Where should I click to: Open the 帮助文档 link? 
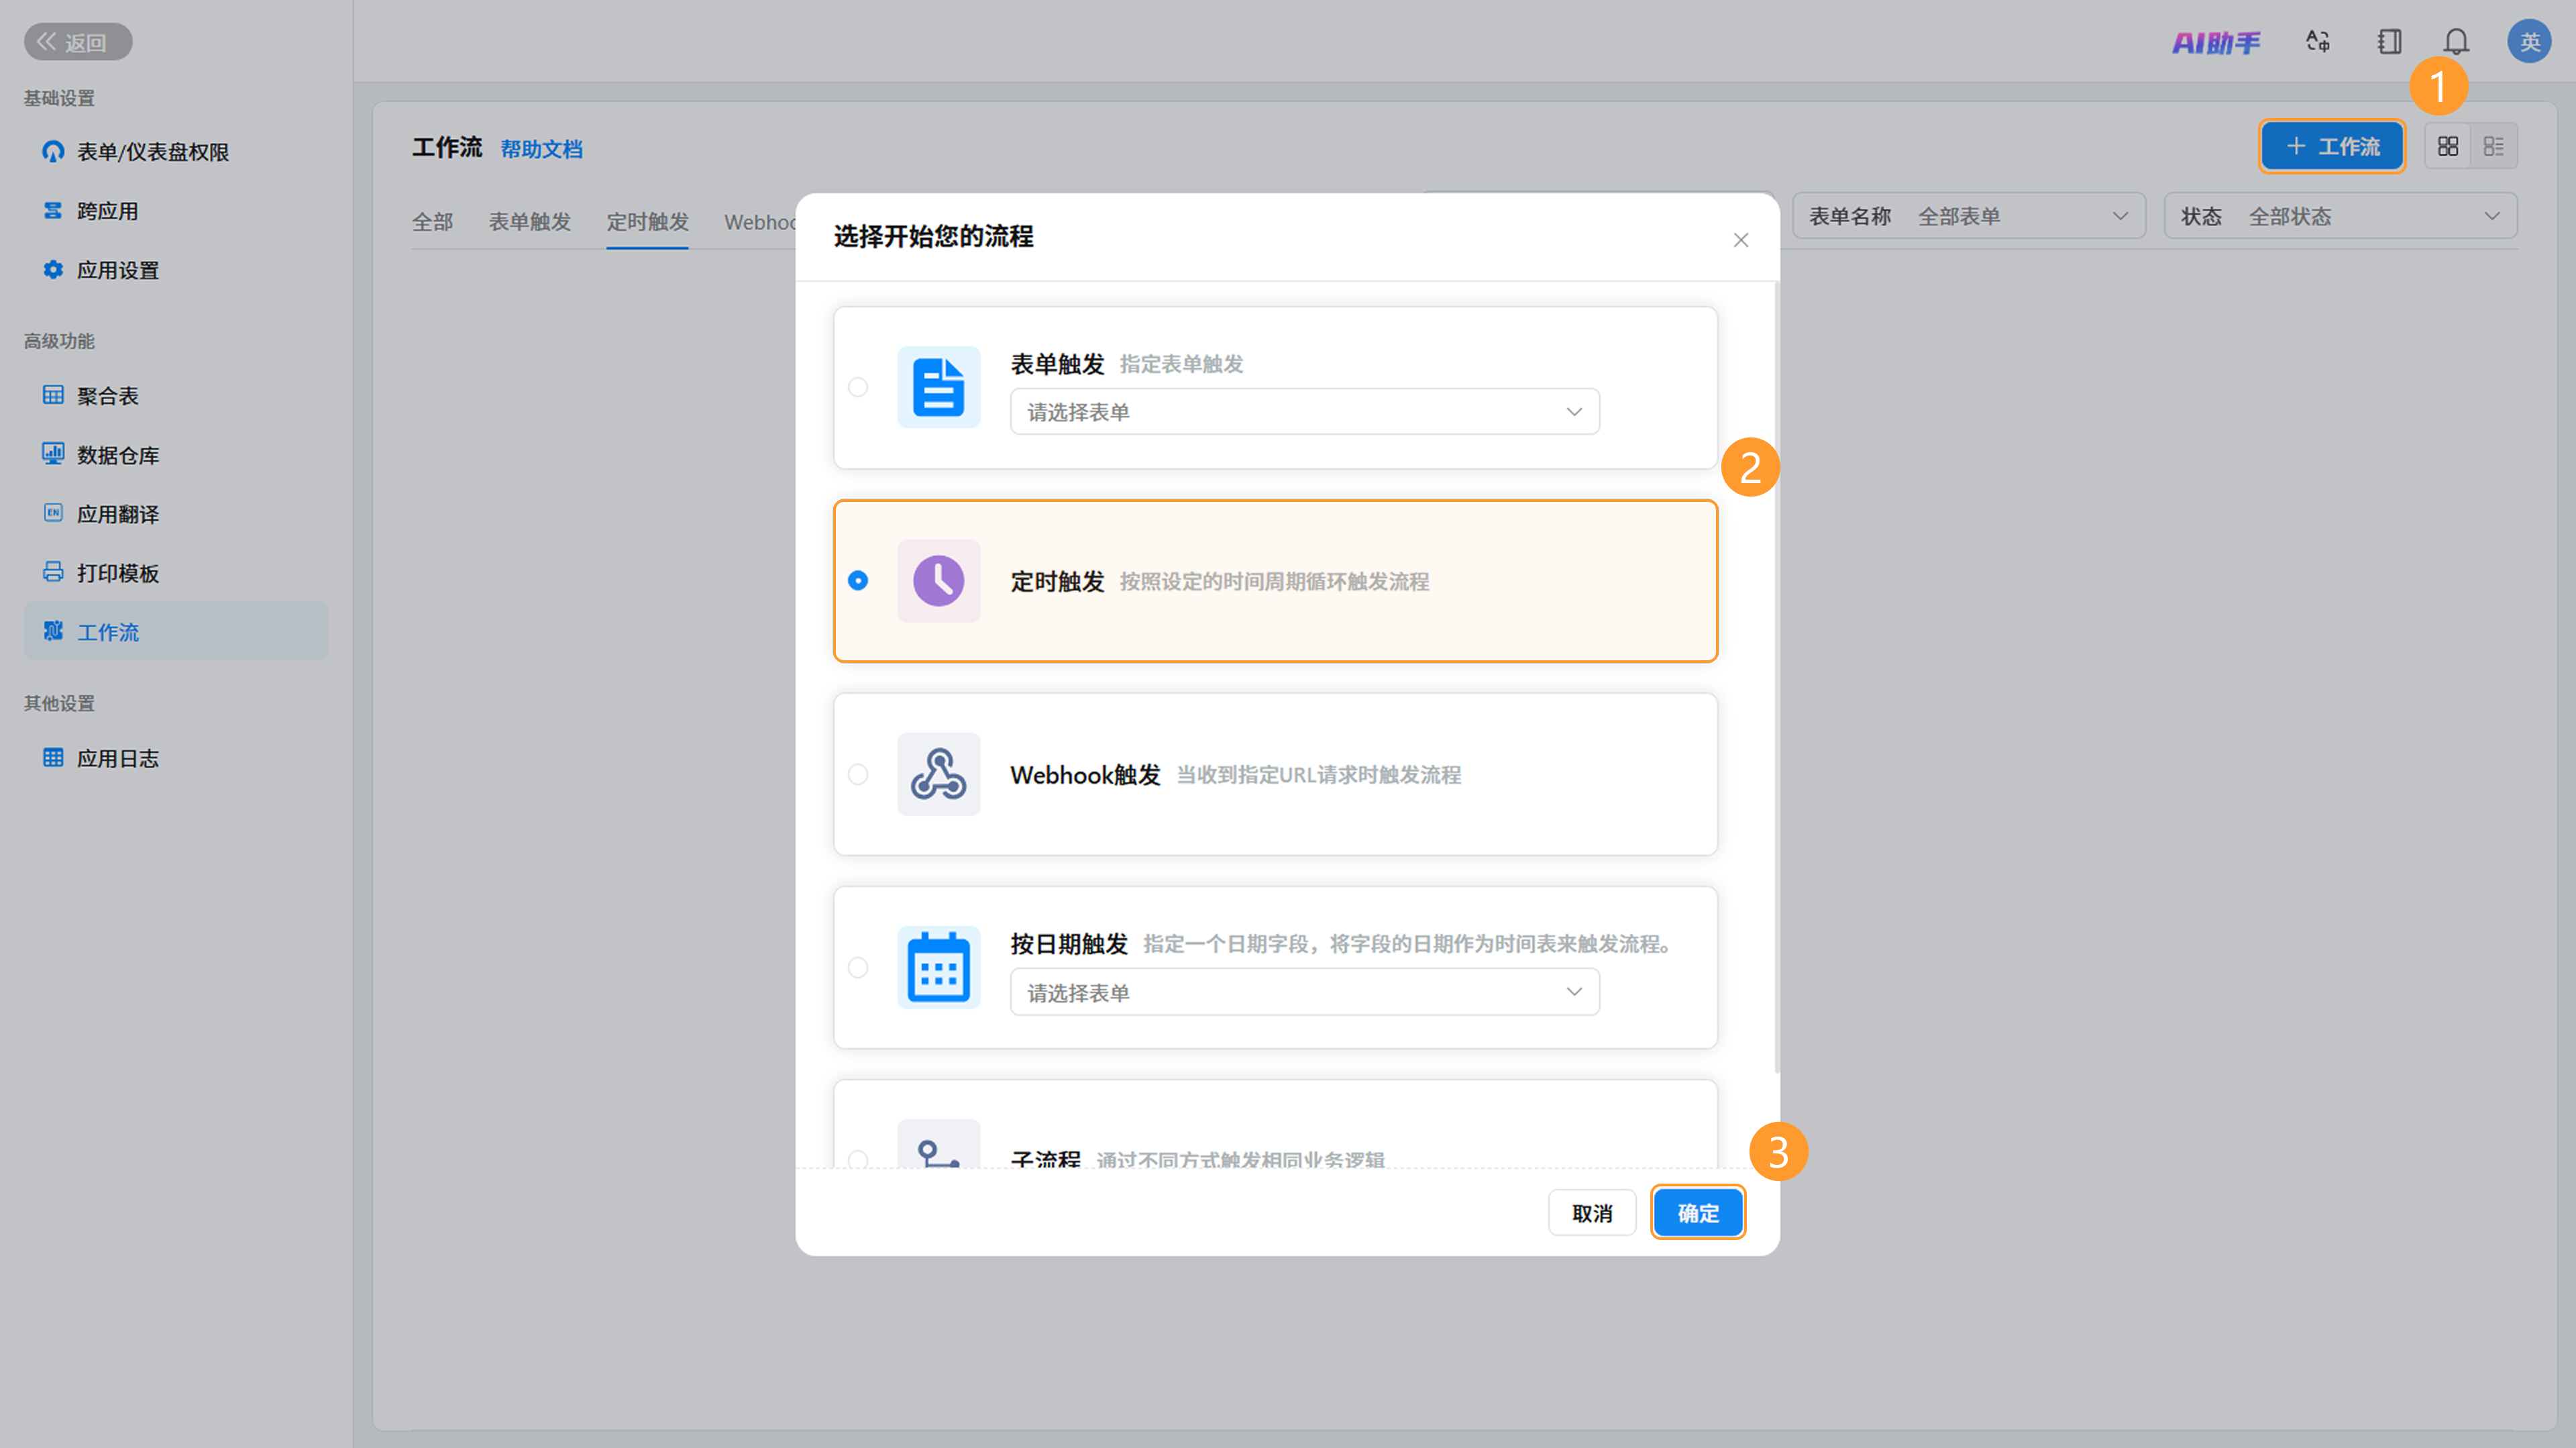[x=541, y=149]
